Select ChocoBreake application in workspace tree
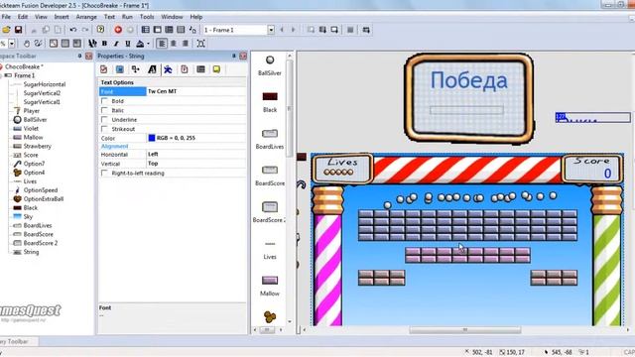635x357 pixels. tap(24, 66)
